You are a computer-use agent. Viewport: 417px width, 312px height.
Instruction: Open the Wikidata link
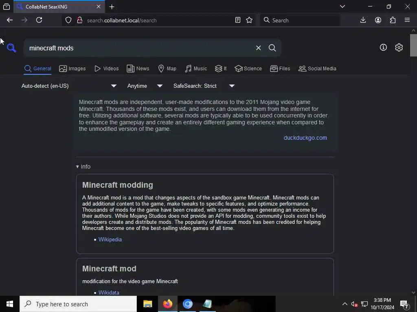point(109,292)
